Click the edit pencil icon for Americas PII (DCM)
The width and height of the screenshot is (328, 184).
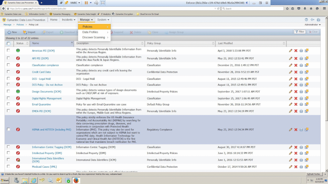(x=291, y=50)
